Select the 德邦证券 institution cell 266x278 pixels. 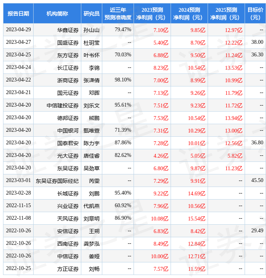click(x=57, y=118)
